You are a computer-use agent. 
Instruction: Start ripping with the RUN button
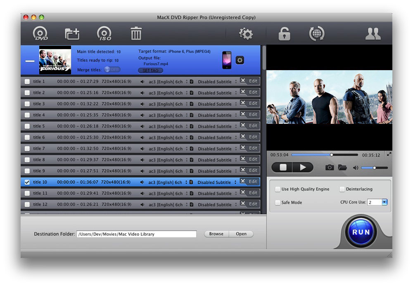point(361,232)
